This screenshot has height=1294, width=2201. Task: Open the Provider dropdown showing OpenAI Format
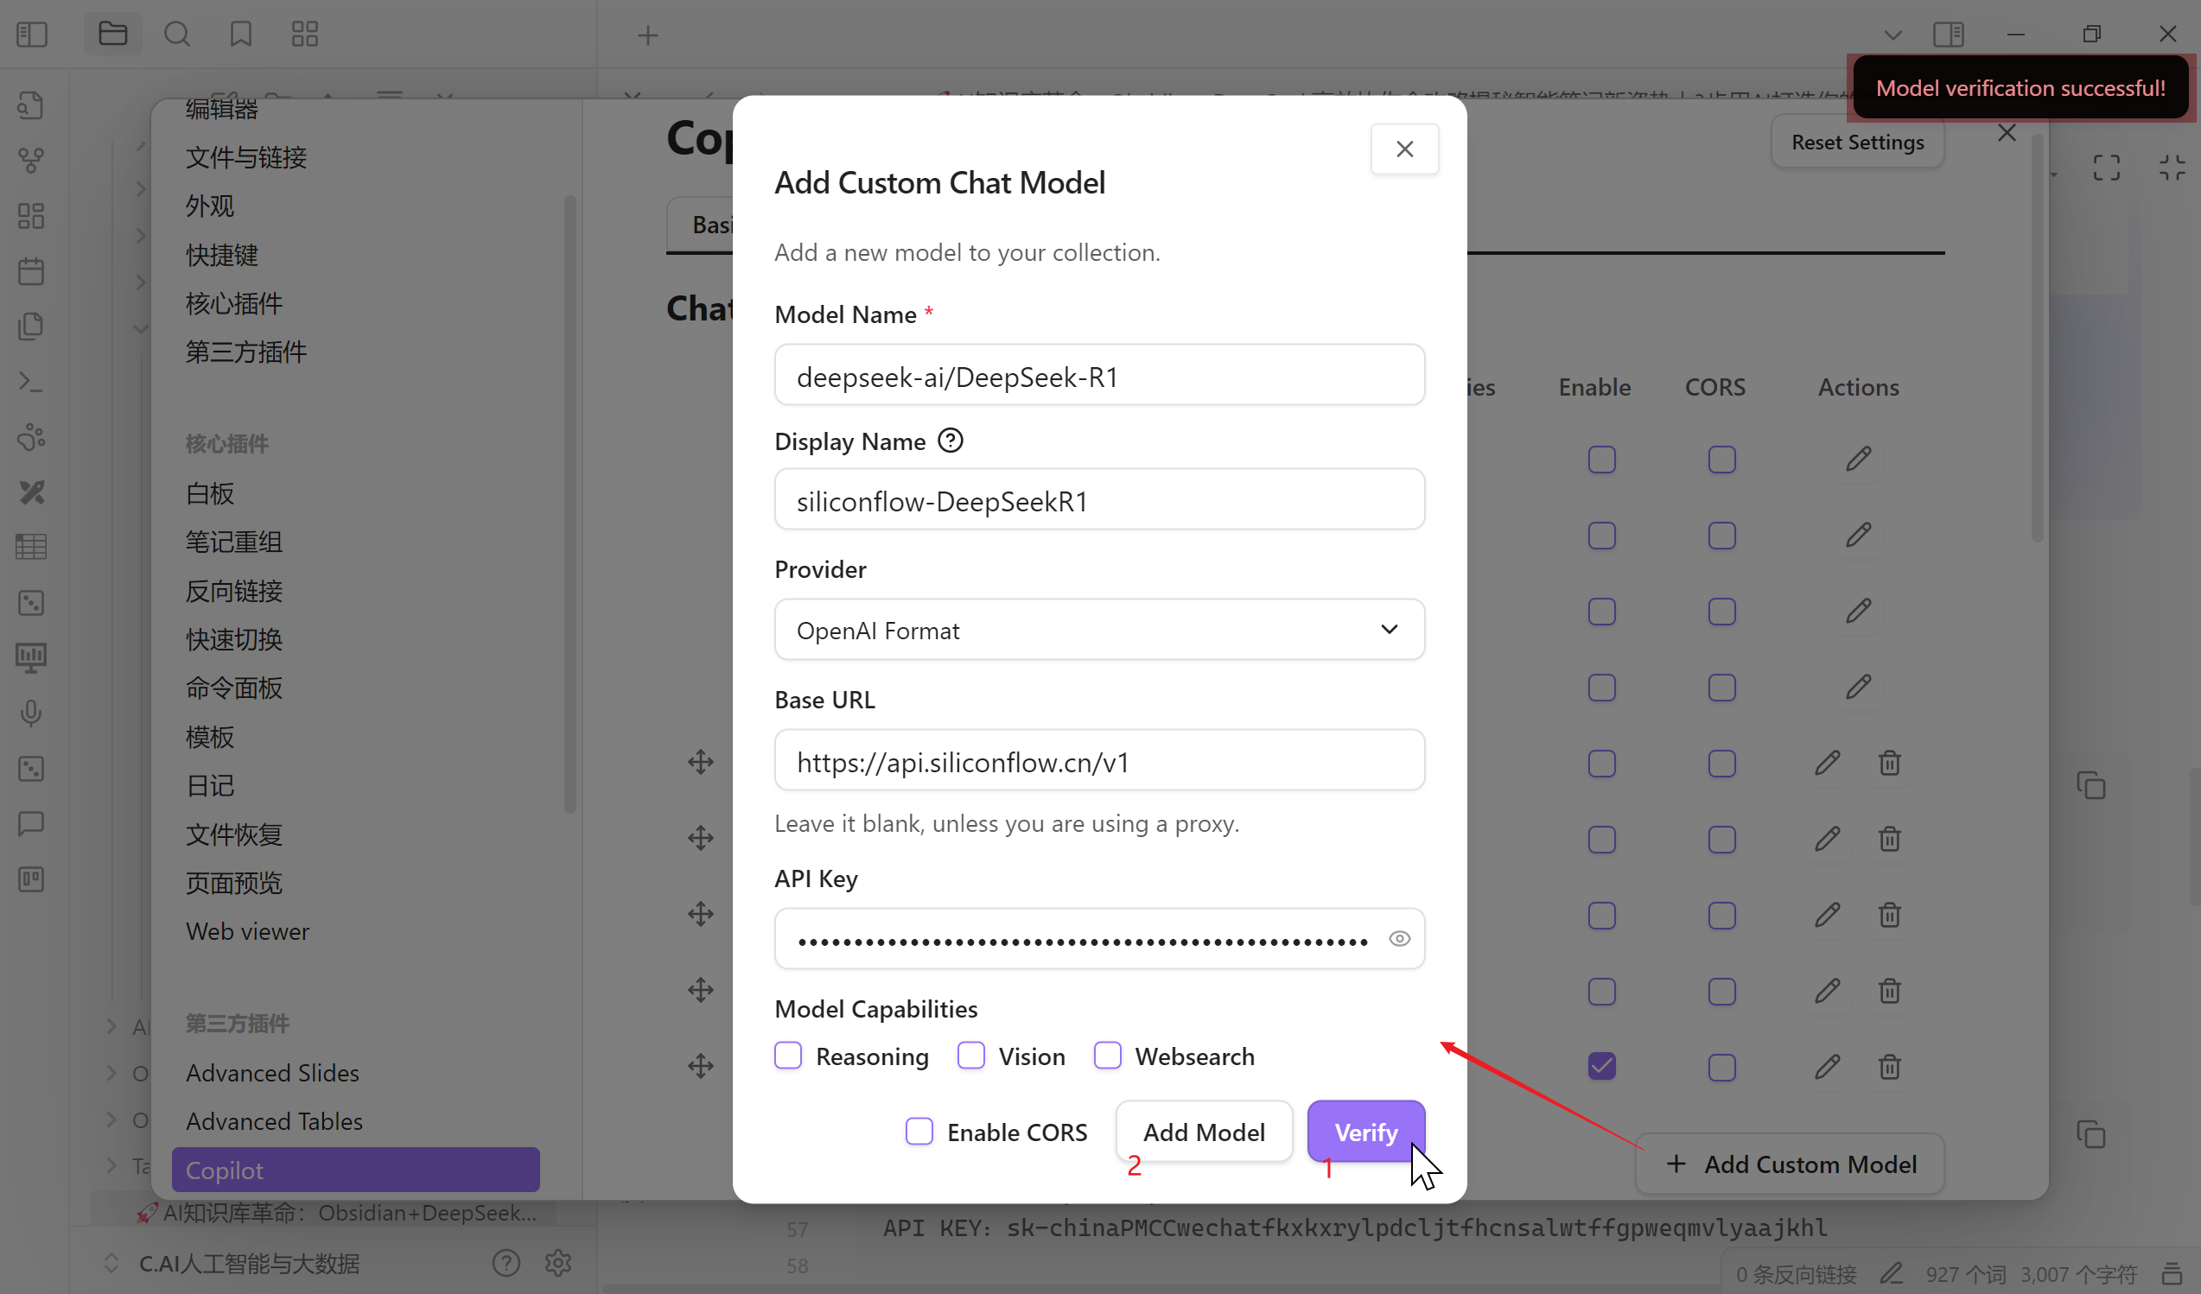coord(1098,630)
